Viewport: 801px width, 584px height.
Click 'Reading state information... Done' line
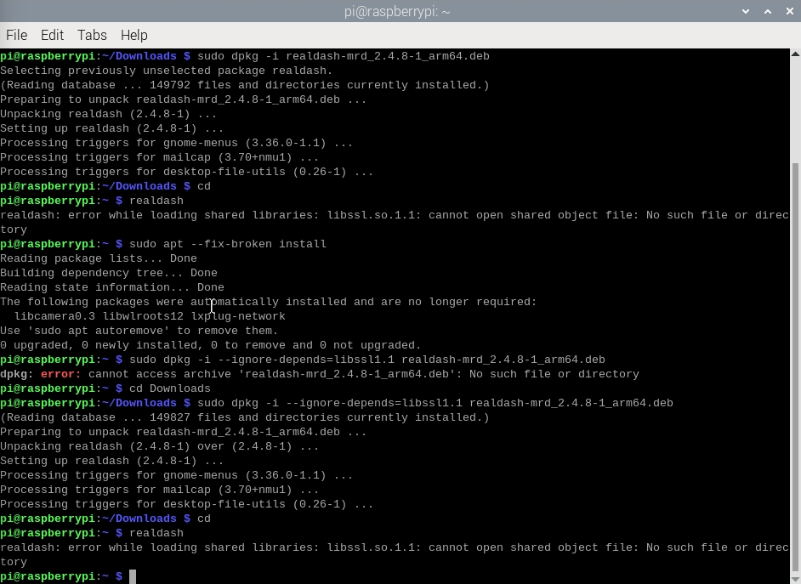point(112,287)
